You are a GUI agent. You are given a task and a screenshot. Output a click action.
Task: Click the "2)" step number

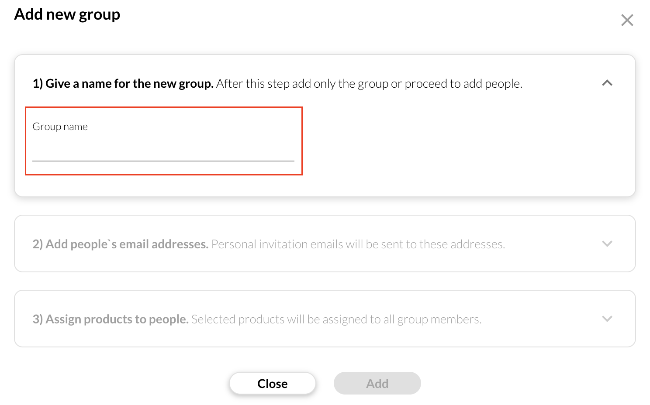(x=38, y=244)
